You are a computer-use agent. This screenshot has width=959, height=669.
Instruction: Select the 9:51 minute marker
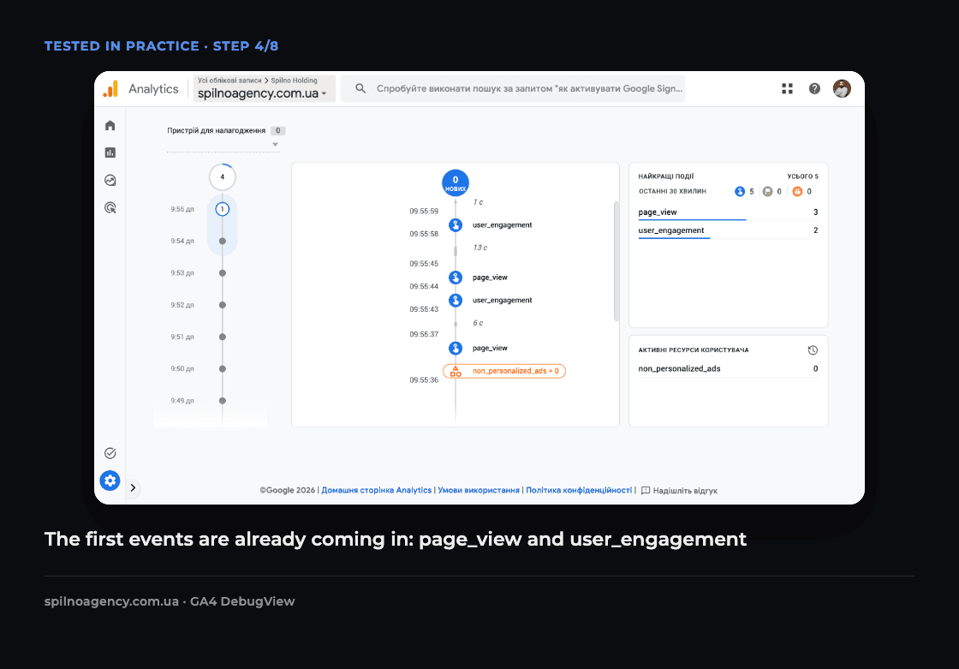point(222,337)
